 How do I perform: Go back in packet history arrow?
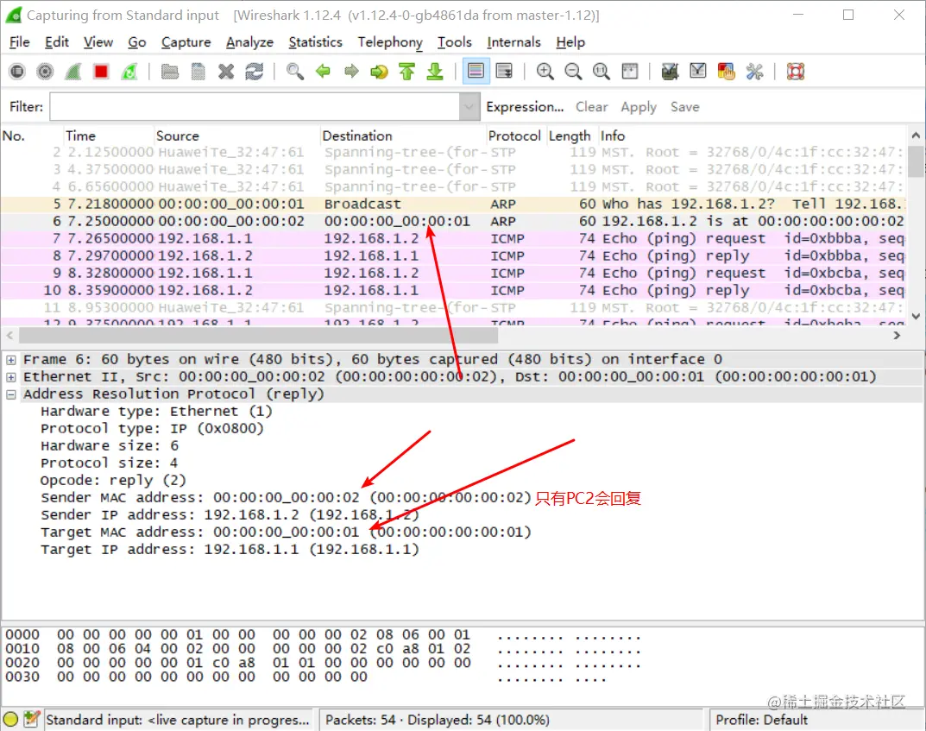[323, 72]
